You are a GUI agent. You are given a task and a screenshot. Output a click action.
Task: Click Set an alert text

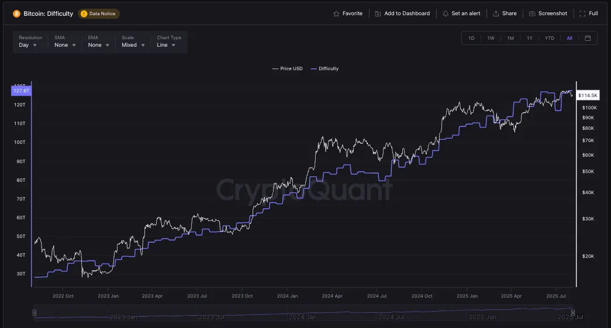pyautogui.click(x=465, y=13)
